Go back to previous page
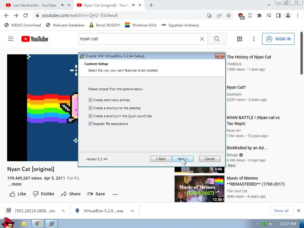This screenshot has width=304, height=228. pos(7,15)
